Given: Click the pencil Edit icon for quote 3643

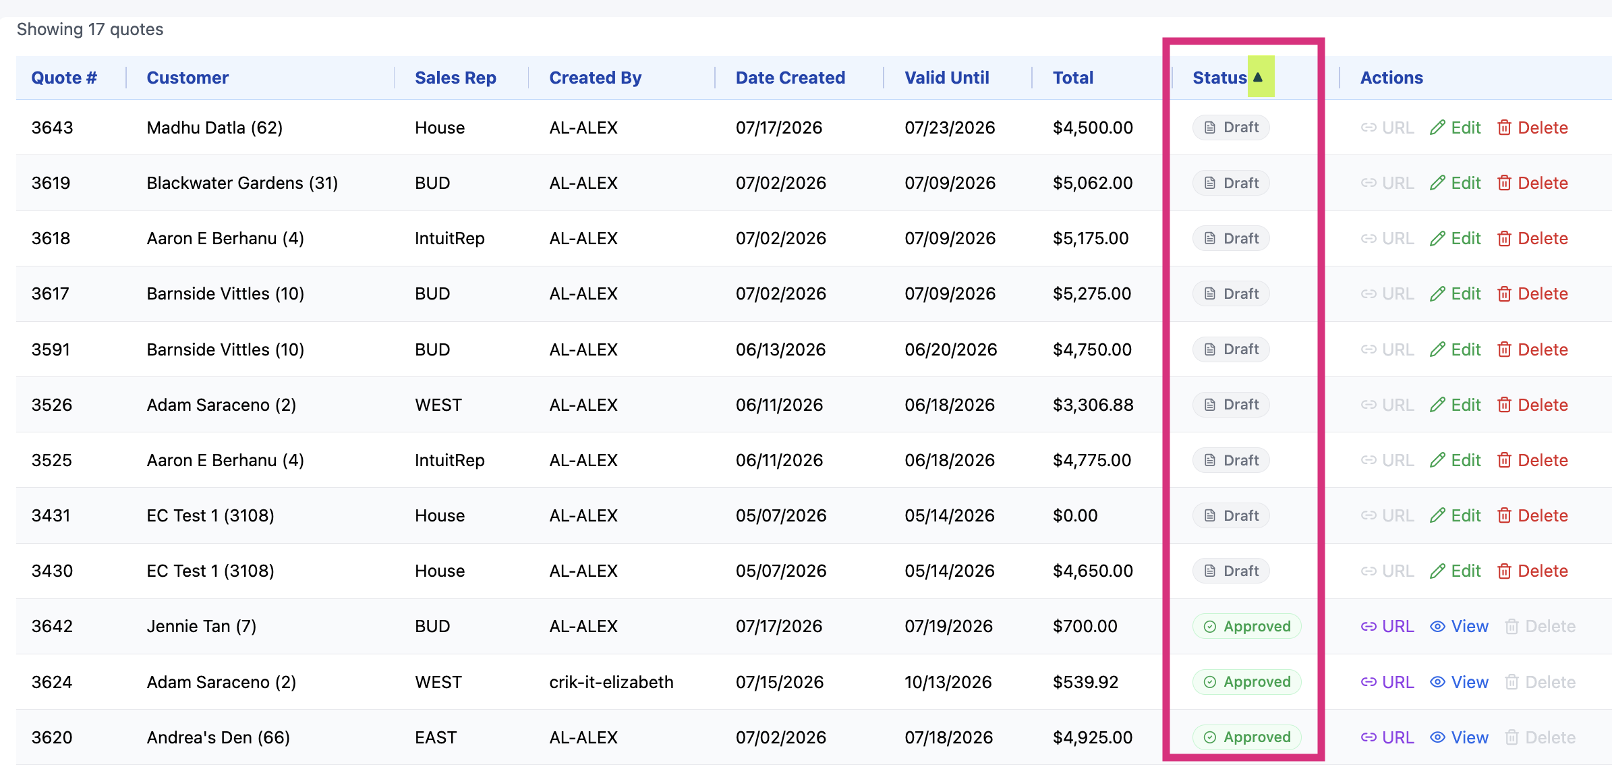Looking at the screenshot, I should [1437, 128].
